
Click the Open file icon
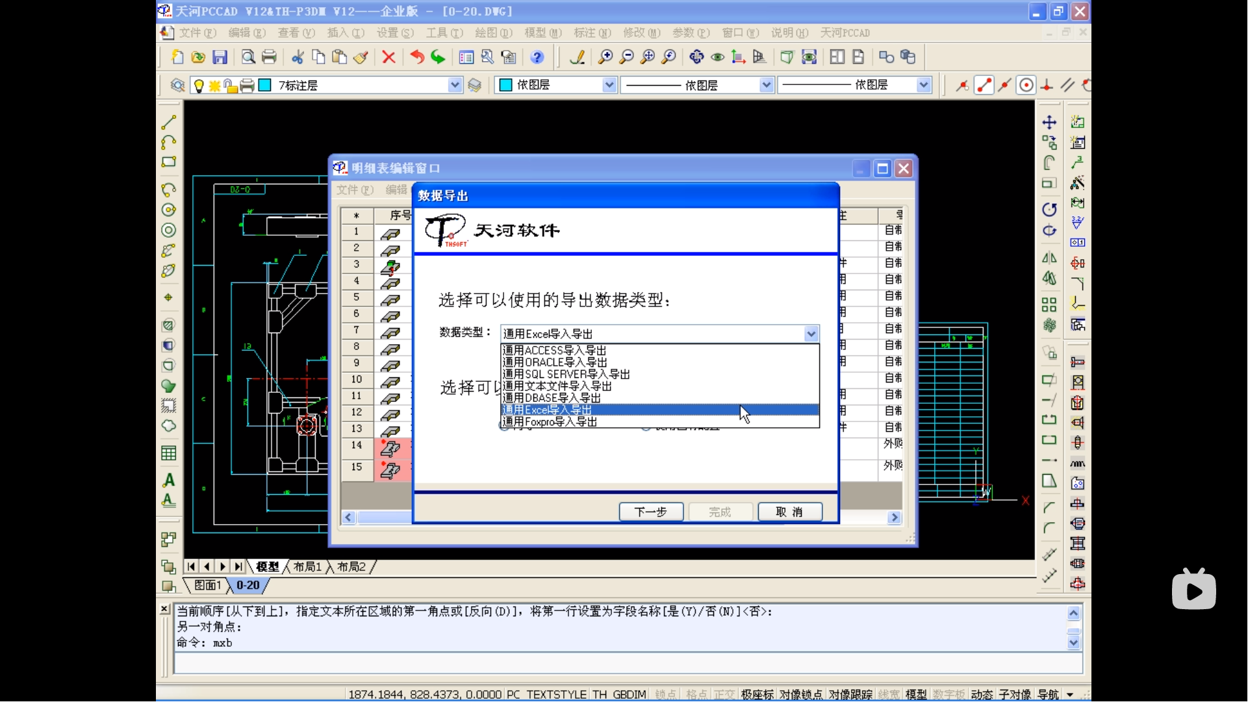point(199,57)
